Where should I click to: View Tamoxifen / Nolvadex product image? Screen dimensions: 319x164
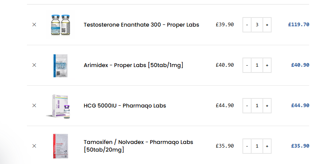click(61, 146)
